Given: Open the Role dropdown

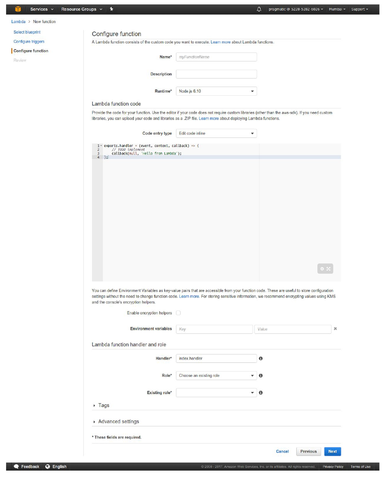Looking at the screenshot, I should tap(216, 376).
